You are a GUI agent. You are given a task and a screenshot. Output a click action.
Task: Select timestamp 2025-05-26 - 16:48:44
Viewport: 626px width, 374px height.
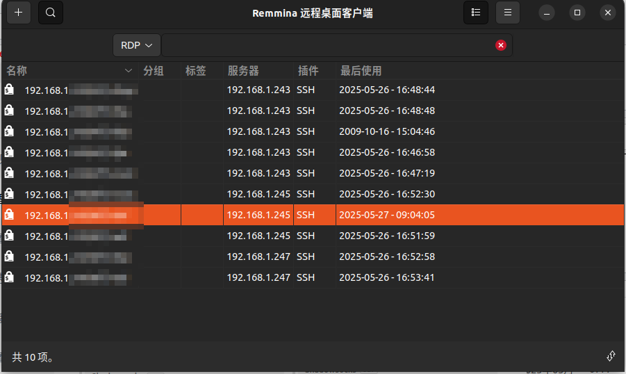pyautogui.click(x=387, y=90)
